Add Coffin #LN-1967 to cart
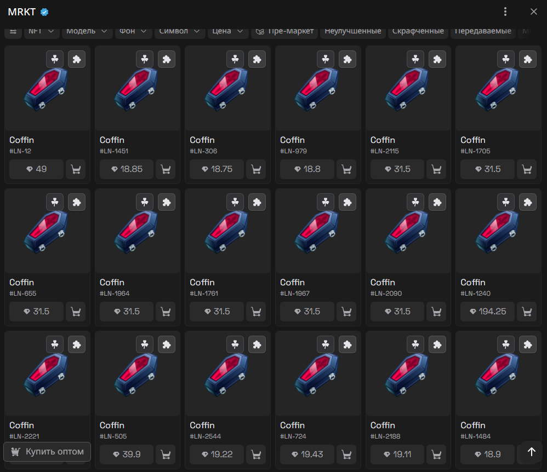This screenshot has height=472, width=547. pos(346,312)
